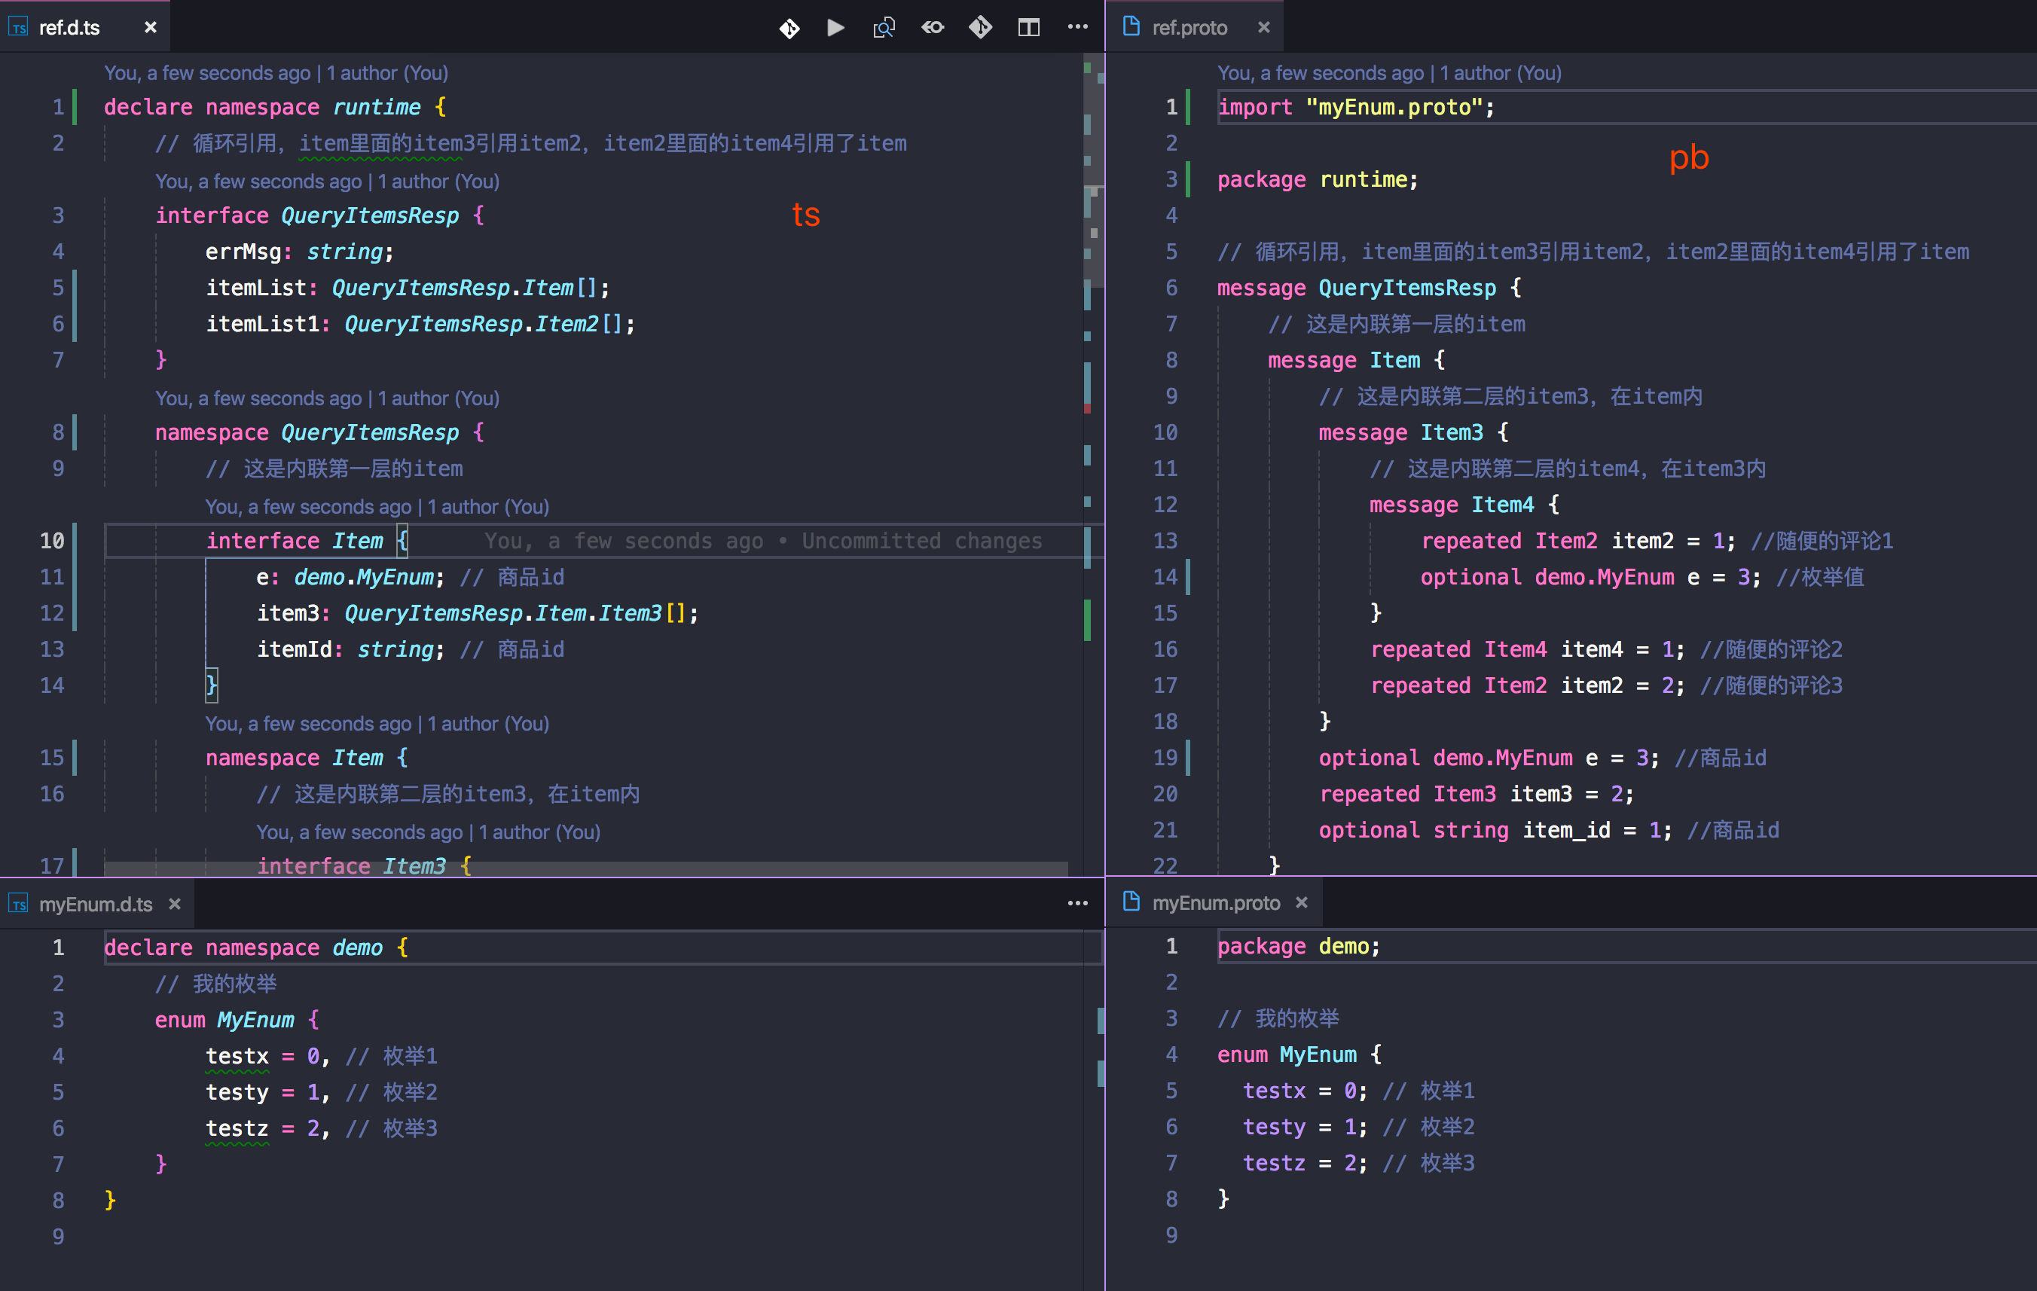This screenshot has height=1291, width=2037.
Task: Select the myEnum.proto tab
Action: coord(1216,902)
